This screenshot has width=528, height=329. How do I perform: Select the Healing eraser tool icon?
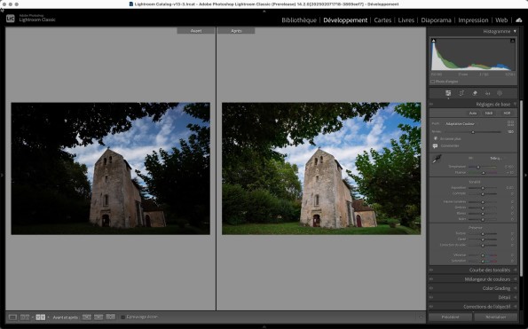pyautogui.click(x=475, y=93)
